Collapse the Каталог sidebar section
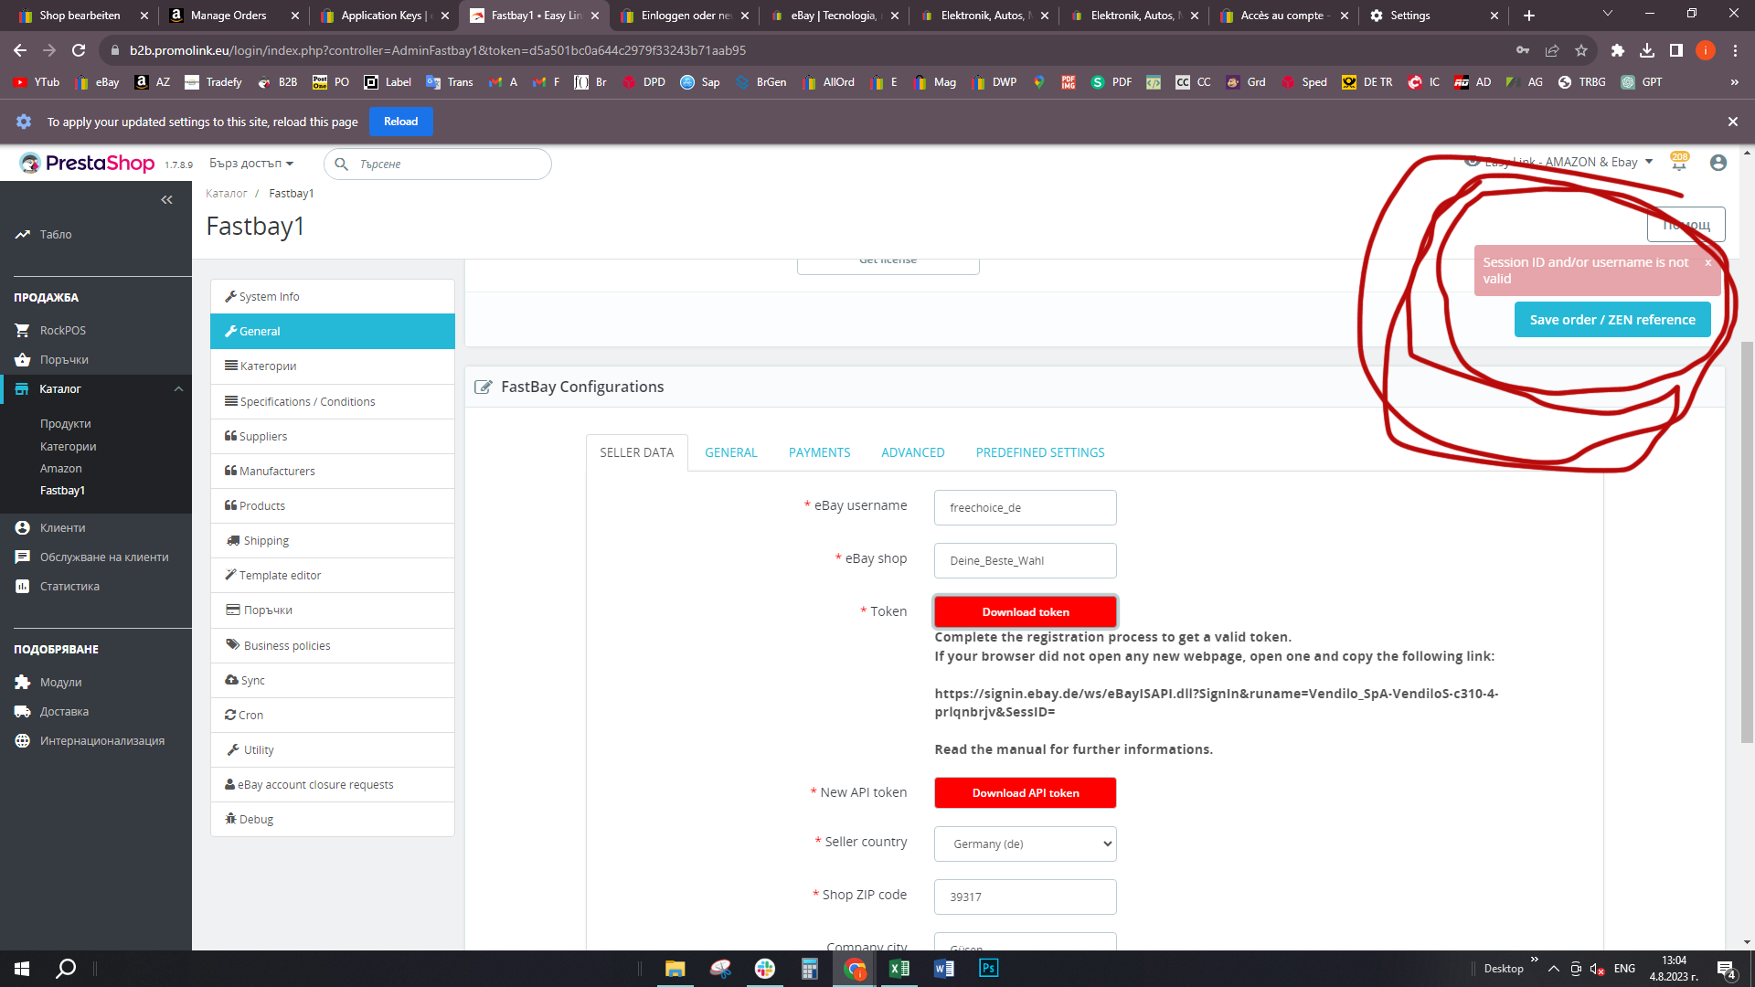The width and height of the screenshot is (1755, 987). [178, 389]
